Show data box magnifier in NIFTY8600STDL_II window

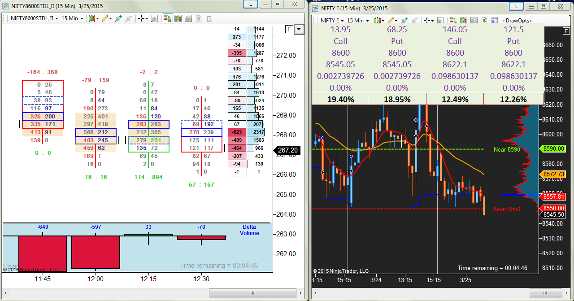click(x=154, y=18)
